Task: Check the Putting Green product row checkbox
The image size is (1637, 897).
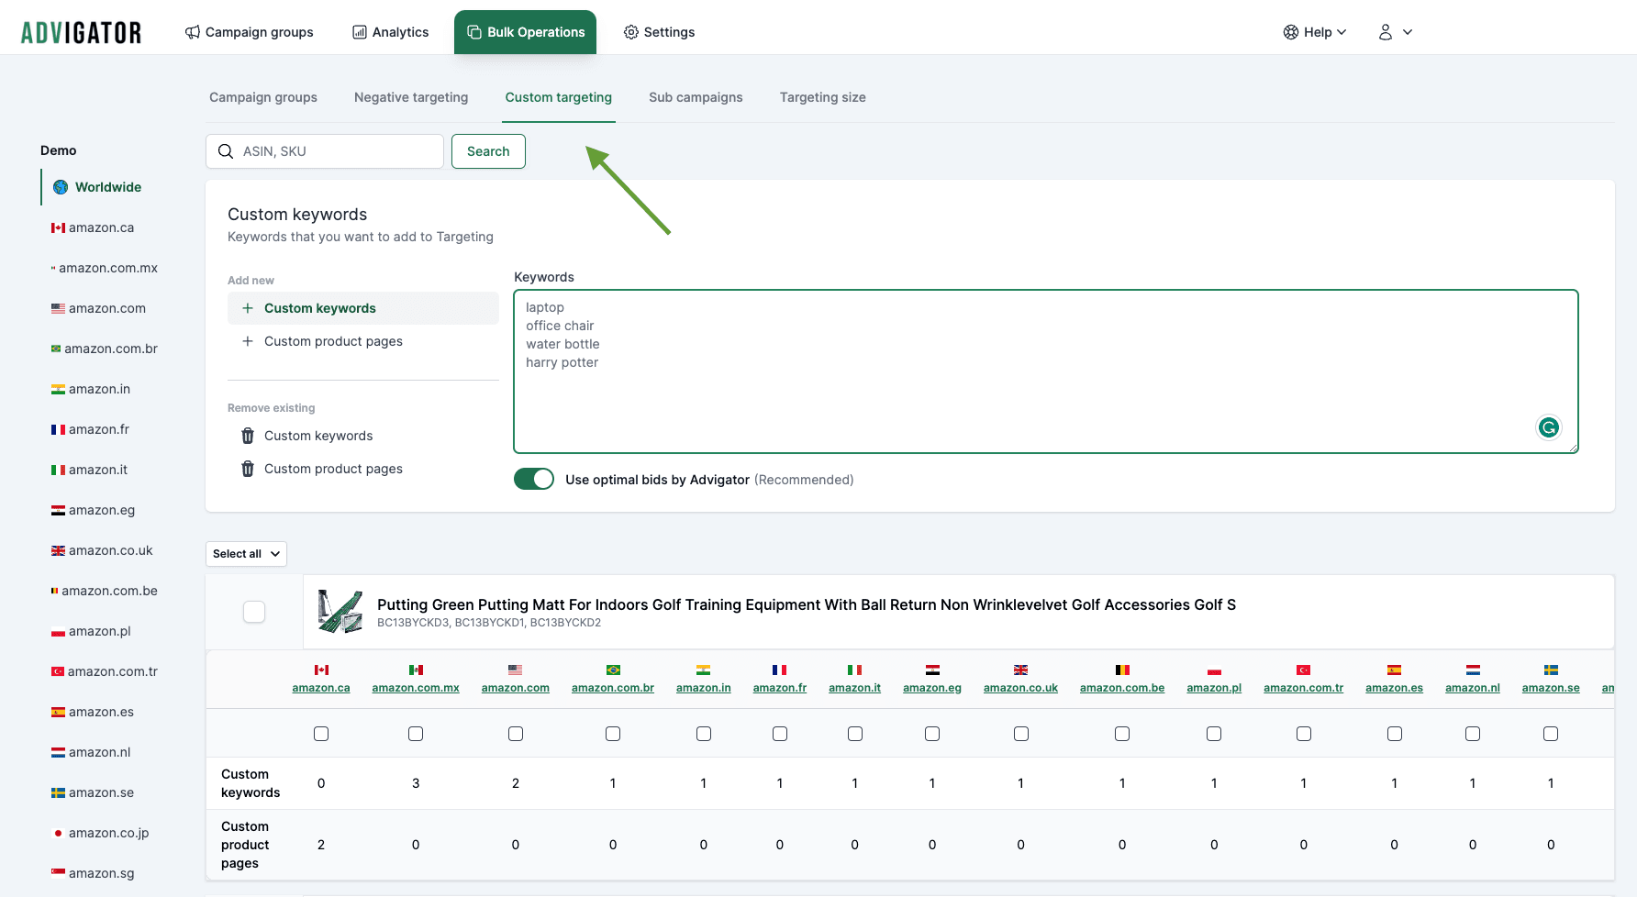Action: [x=254, y=612]
